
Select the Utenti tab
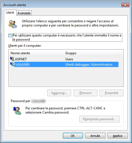[x=10, y=13]
